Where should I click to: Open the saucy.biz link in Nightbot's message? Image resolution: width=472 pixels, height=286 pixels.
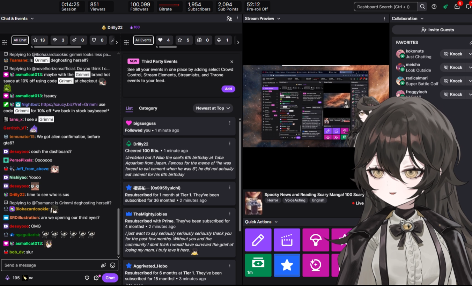(68, 104)
